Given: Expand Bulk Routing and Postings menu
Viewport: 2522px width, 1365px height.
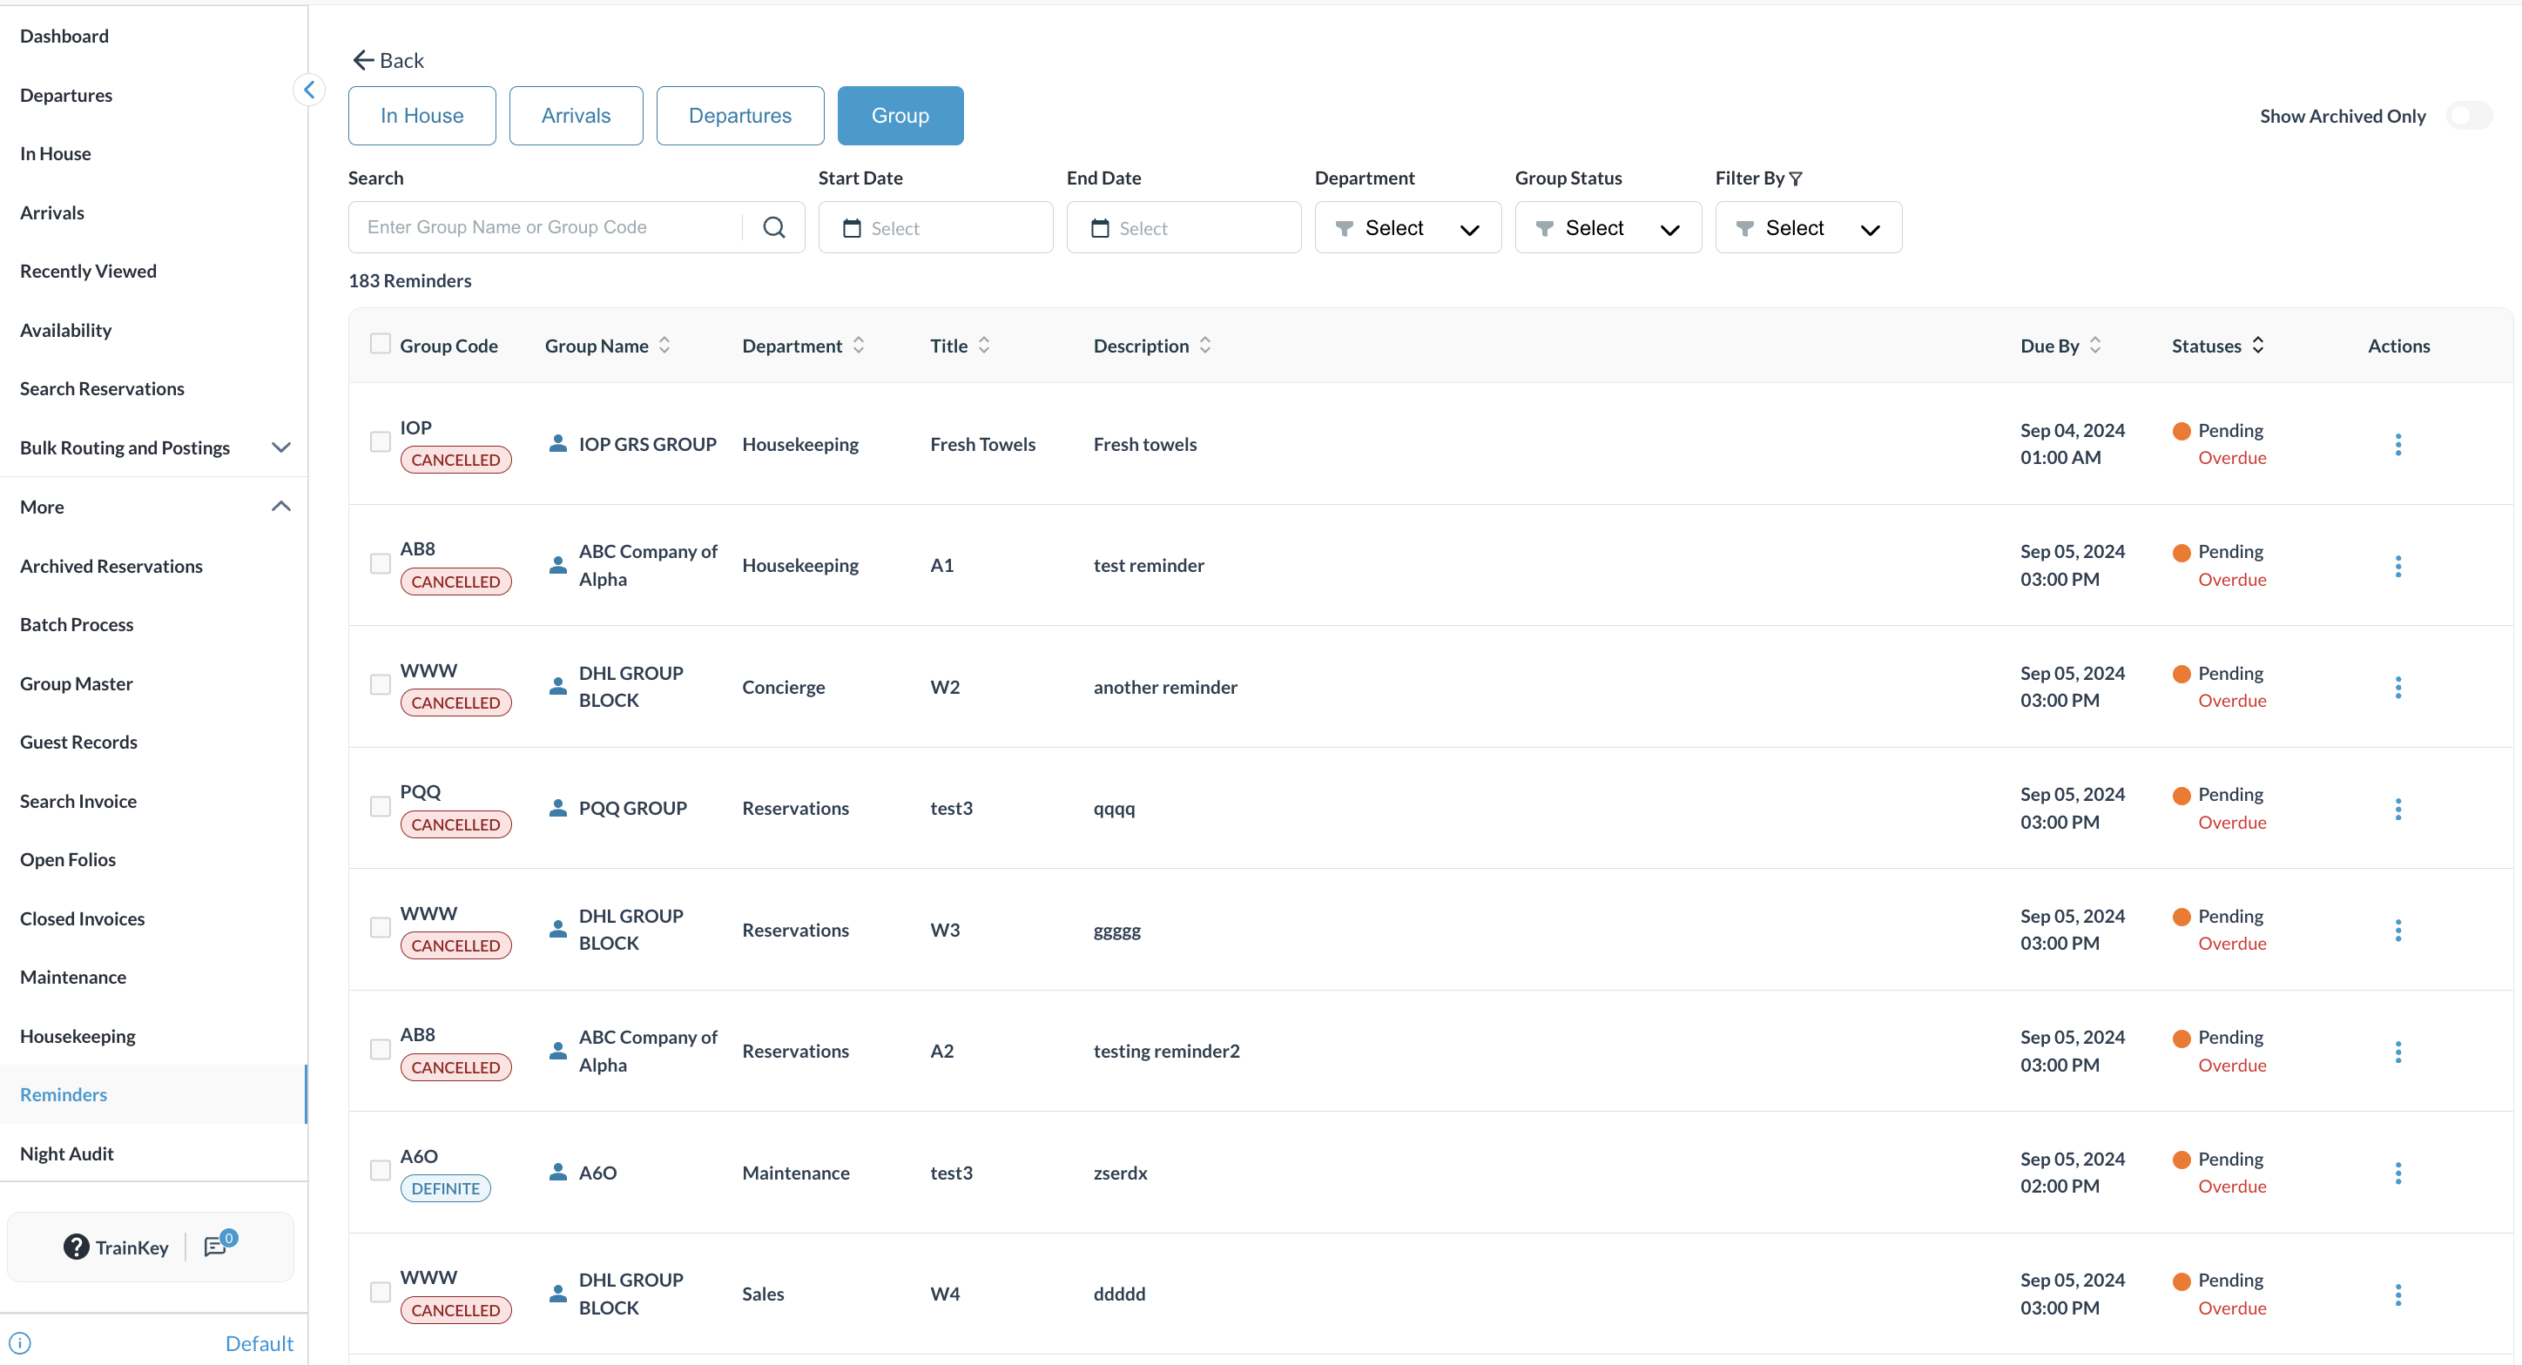Looking at the screenshot, I should (280, 447).
